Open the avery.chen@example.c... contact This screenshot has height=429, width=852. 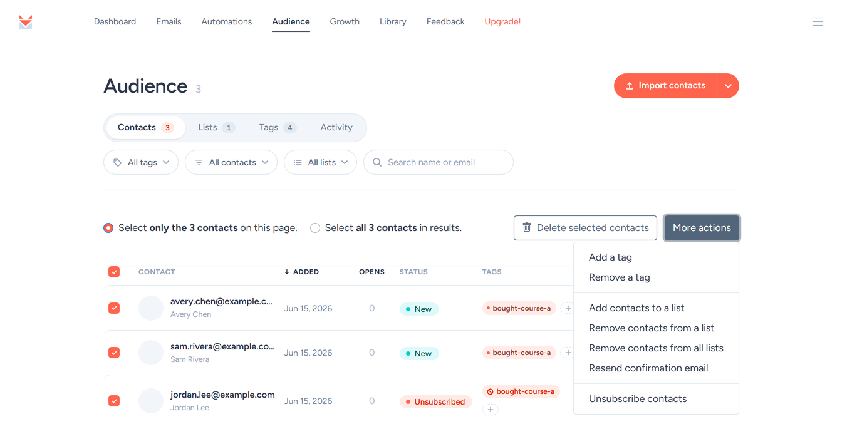coord(221,301)
